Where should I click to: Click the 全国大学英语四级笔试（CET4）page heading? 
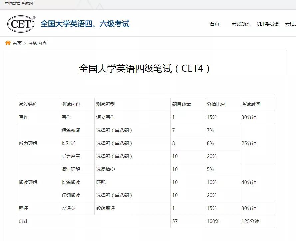(x=145, y=69)
